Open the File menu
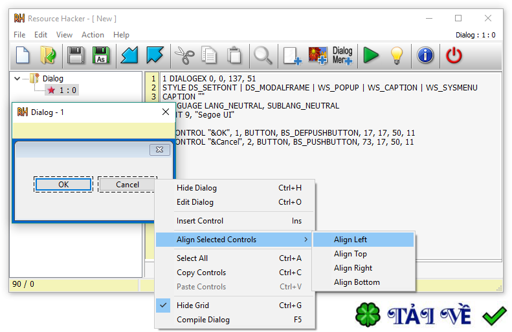The image size is (512, 332). click(19, 35)
